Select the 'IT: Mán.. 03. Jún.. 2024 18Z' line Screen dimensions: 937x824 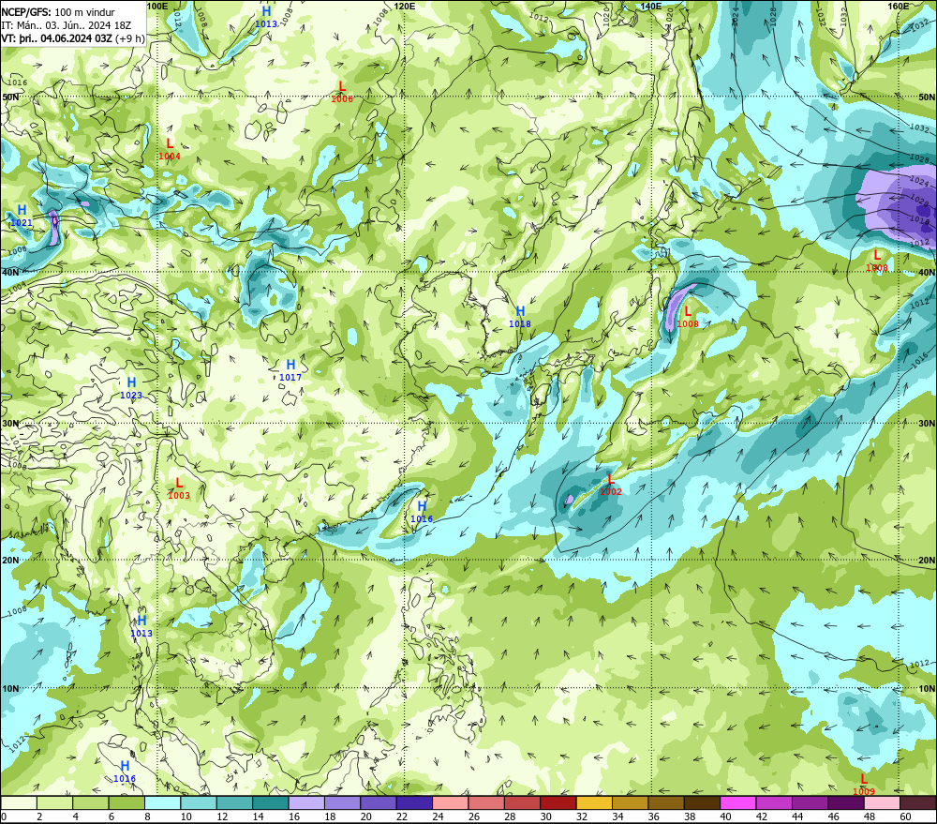[x=67, y=25]
